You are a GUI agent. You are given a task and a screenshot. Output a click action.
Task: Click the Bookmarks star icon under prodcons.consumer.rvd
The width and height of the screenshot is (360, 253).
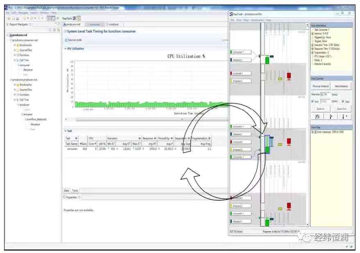pos(18,45)
